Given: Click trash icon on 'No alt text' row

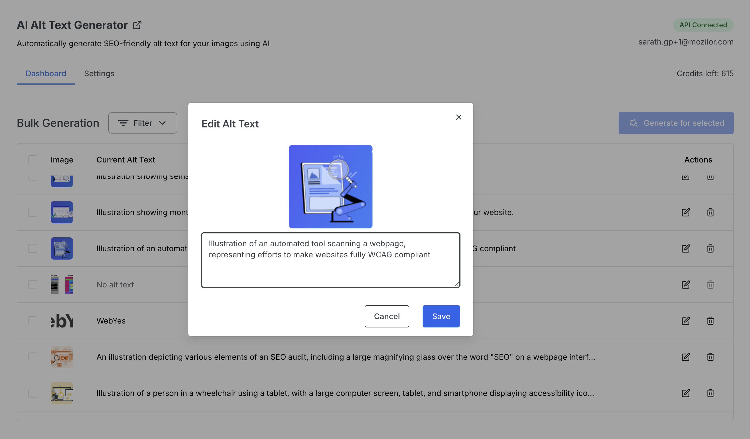Looking at the screenshot, I should 710,285.
